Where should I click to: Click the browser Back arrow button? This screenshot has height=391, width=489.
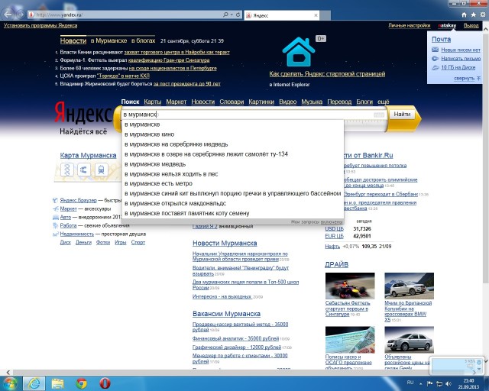pos(8,14)
